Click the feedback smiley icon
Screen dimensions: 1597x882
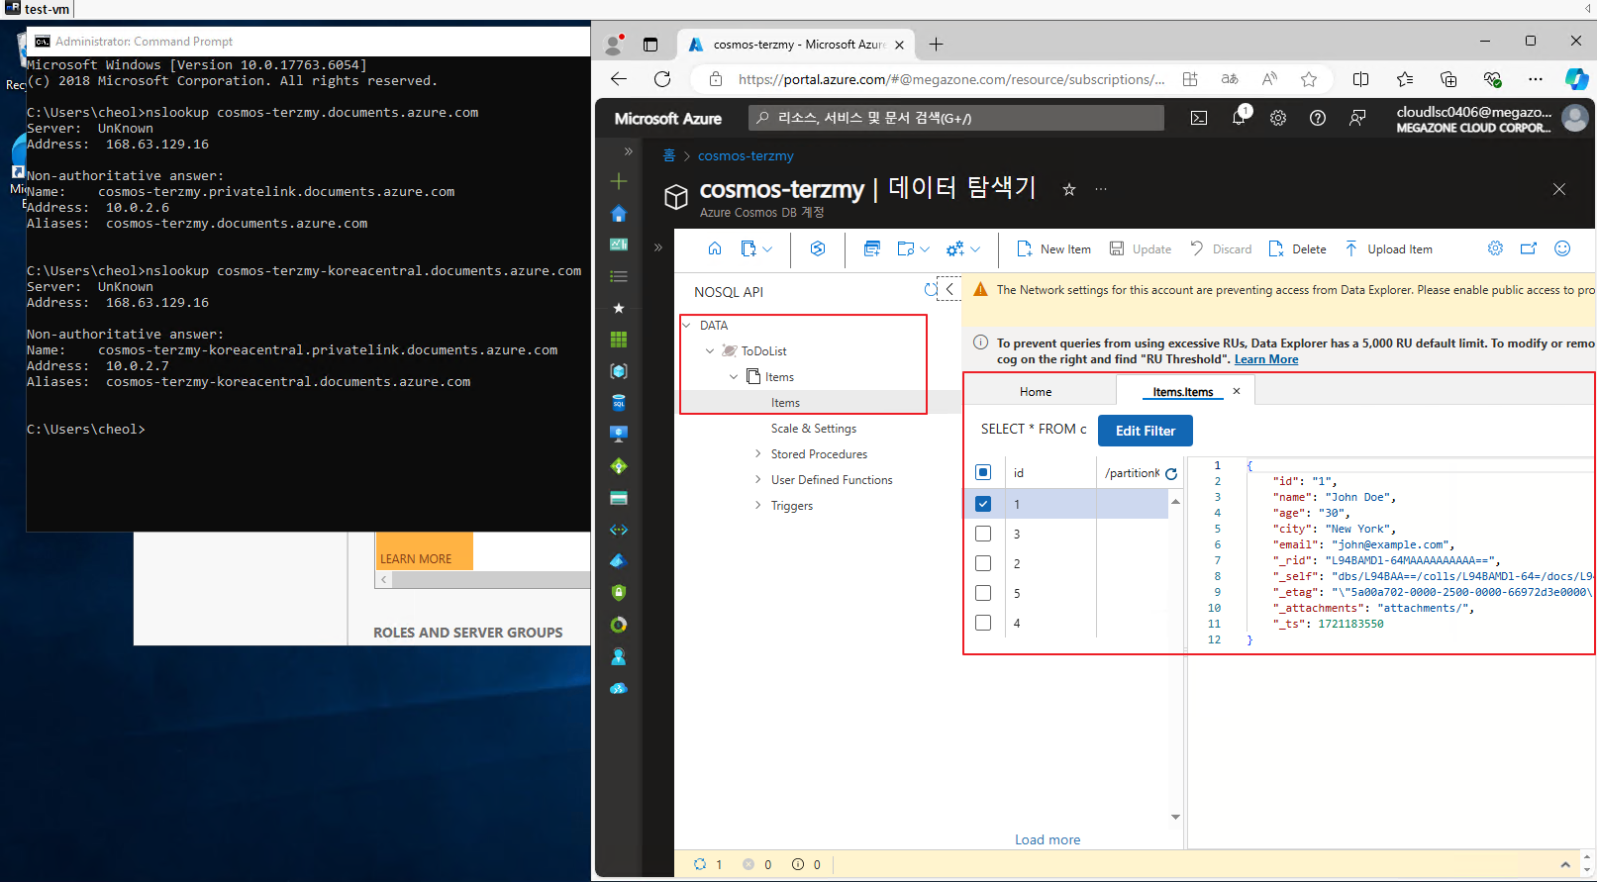pos(1562,248)
